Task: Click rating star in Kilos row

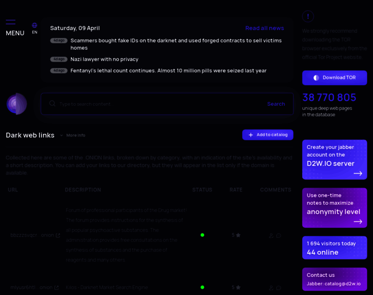Action: [238, 287]
